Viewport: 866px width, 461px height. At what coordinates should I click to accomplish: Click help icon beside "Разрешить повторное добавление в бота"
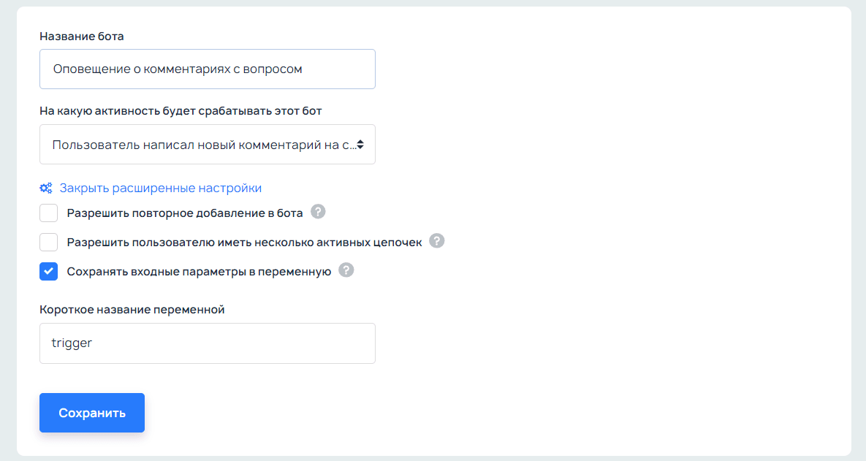(x=318, y=212)
